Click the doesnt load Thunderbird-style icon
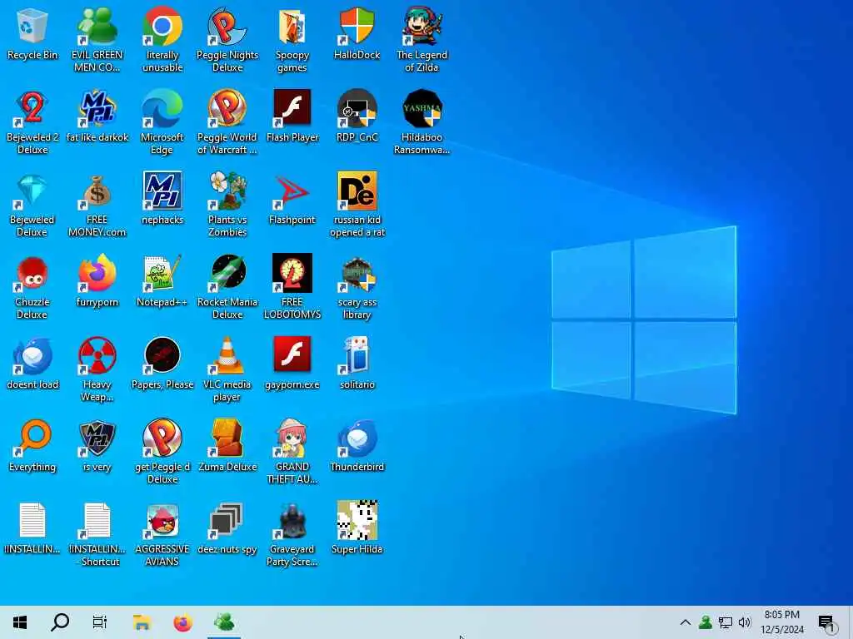The image size is (853, 639). coord(32,364)
